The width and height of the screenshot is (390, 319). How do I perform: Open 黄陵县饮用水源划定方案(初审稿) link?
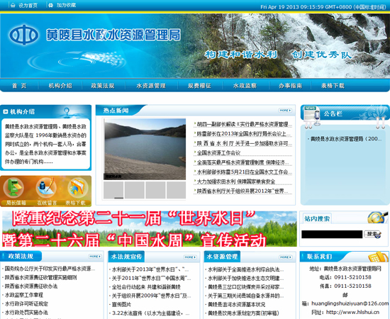243,313
